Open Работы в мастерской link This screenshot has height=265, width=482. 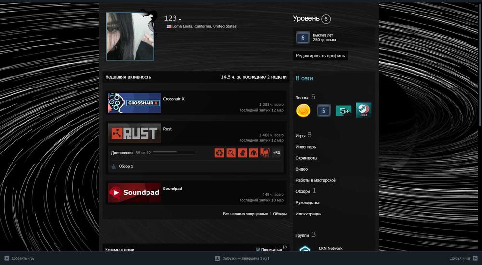click(x=316, y=180)
